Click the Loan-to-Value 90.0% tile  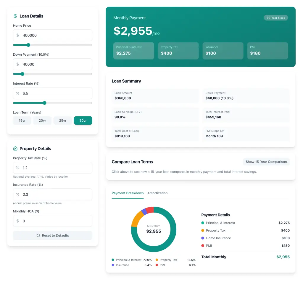click(155, 115)
